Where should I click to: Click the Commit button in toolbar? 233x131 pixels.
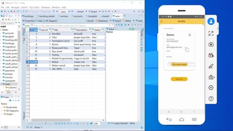coord(34,12)
